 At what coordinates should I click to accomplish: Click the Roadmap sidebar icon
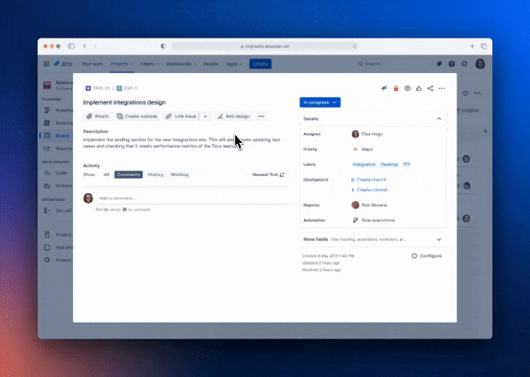[x=47, y=110]
